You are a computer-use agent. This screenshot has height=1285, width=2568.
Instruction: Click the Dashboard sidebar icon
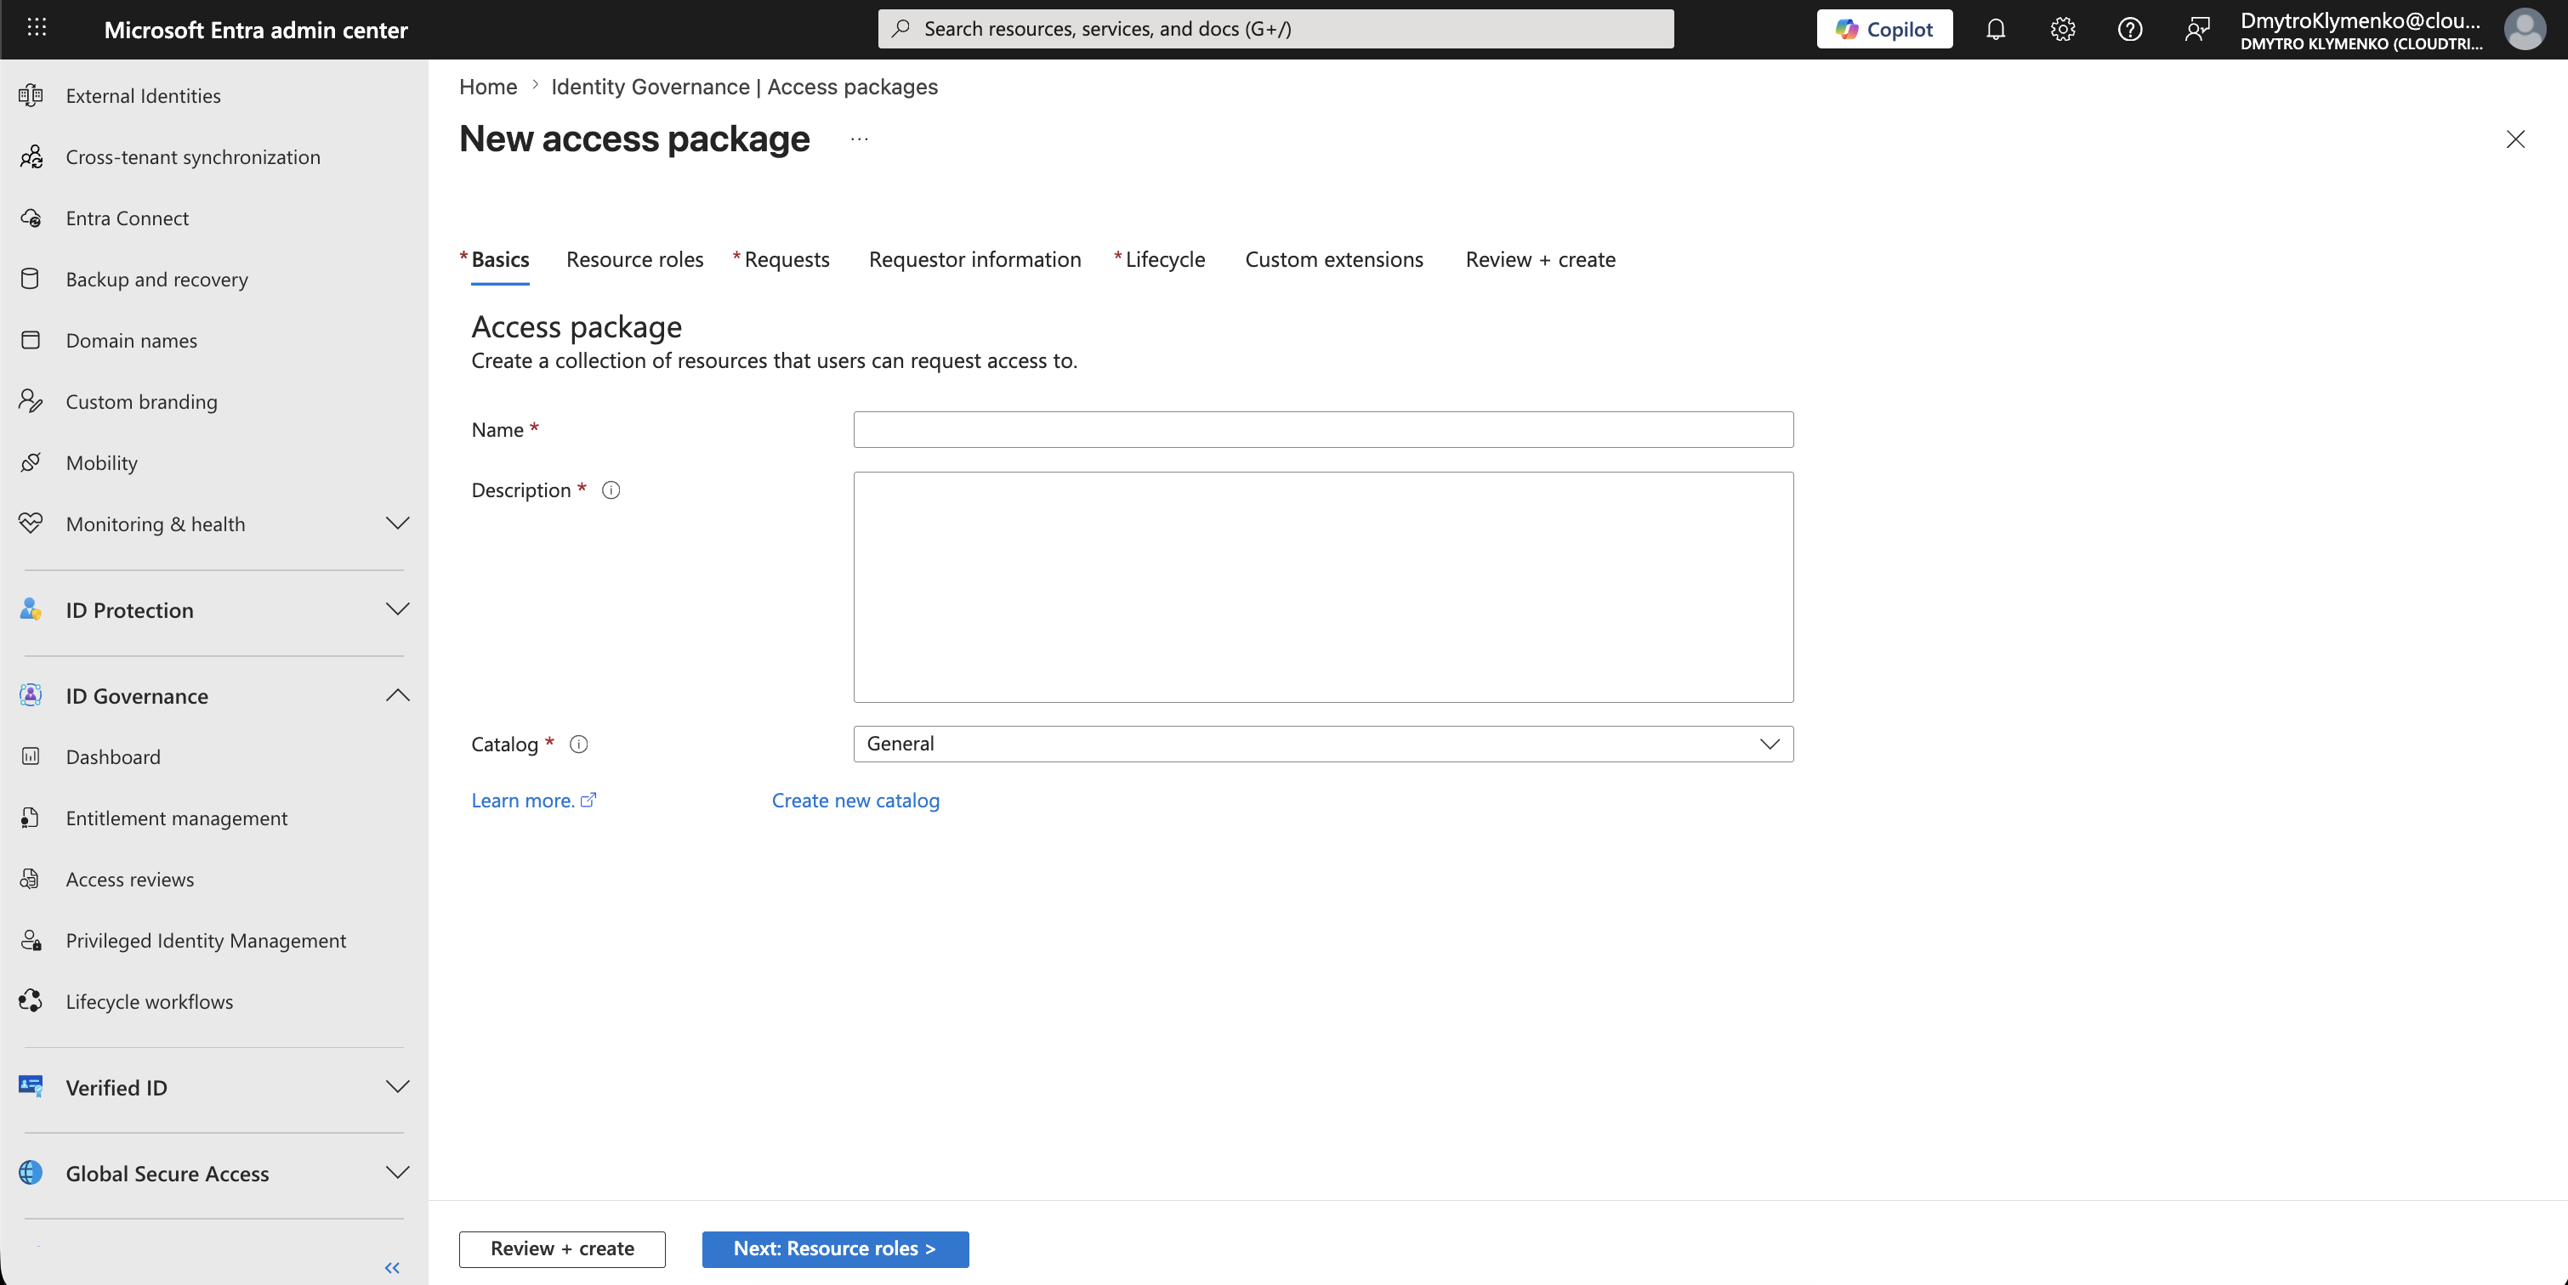(x=31, y=757)
